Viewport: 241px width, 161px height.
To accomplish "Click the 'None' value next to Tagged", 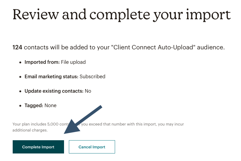I will coord(50,105).
